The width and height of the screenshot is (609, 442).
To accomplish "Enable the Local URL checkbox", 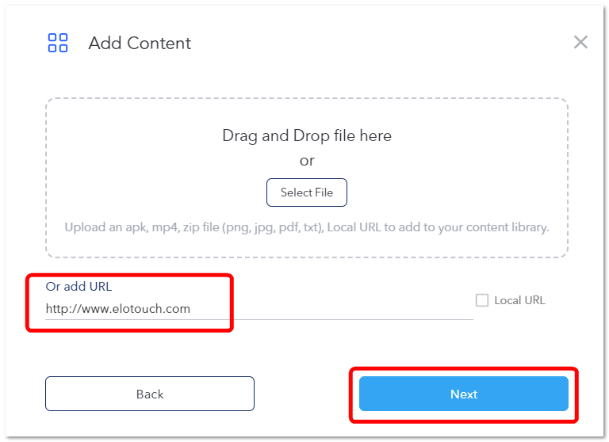I will (x=482, y=300).
